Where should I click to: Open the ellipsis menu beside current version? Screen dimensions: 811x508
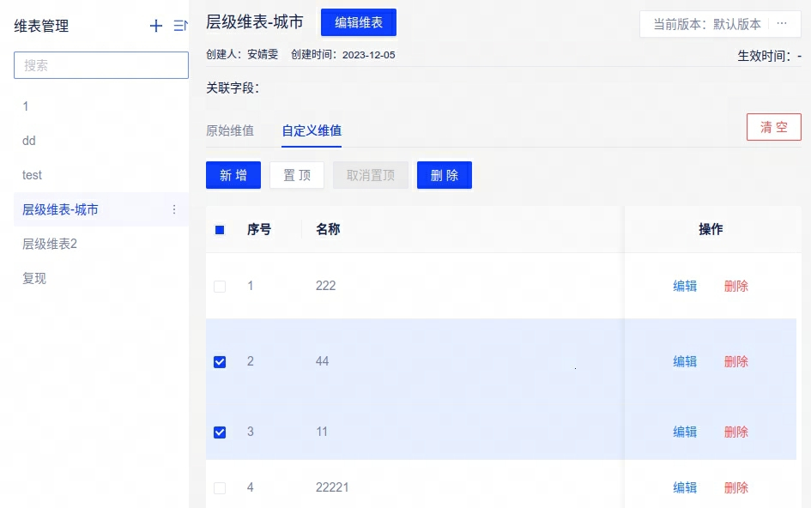coord(782,24)
